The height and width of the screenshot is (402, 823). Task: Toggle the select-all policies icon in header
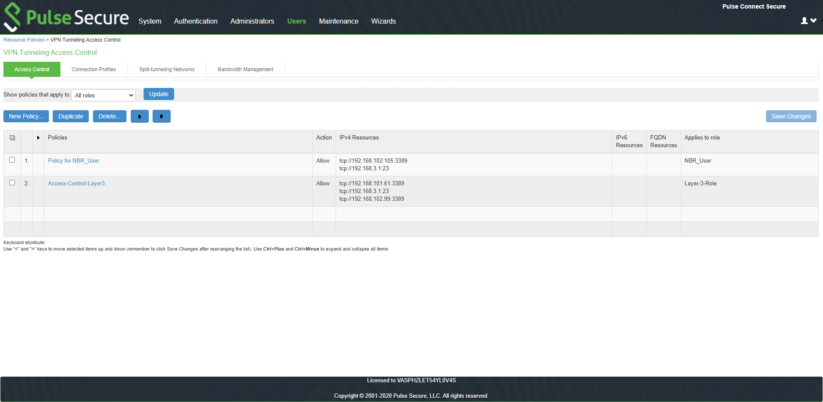tap(12, 138)
